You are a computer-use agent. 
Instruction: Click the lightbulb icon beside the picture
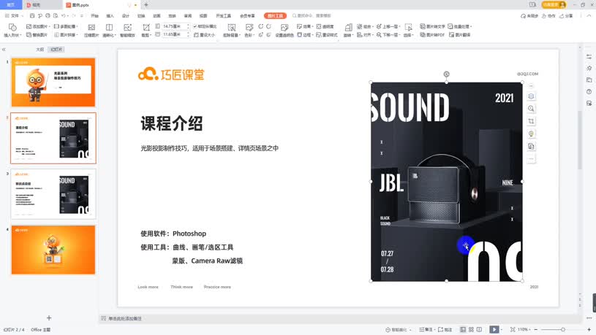531,134
